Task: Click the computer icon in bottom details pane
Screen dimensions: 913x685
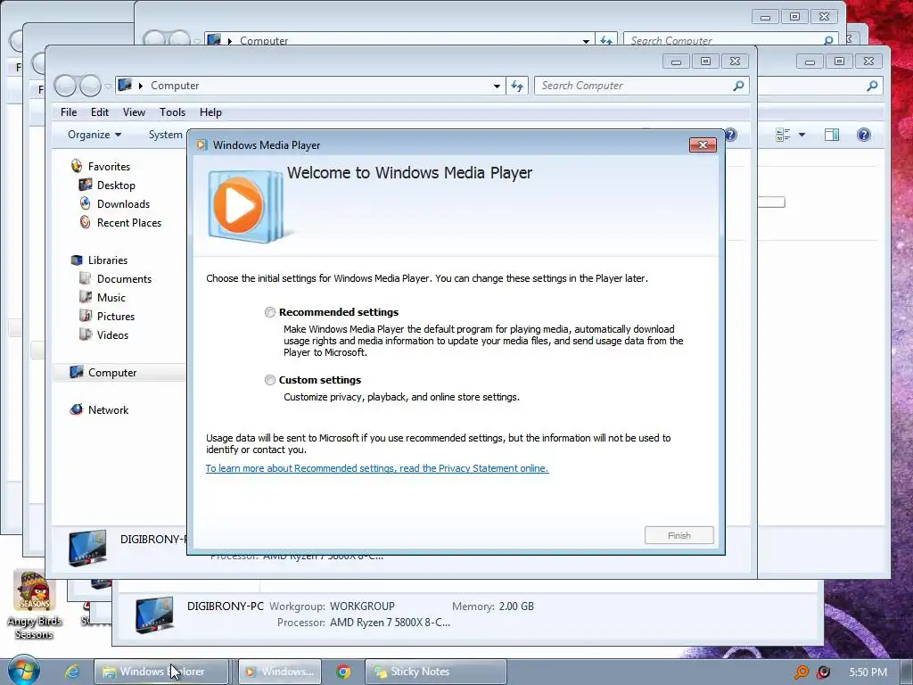Action: point(154,614)
